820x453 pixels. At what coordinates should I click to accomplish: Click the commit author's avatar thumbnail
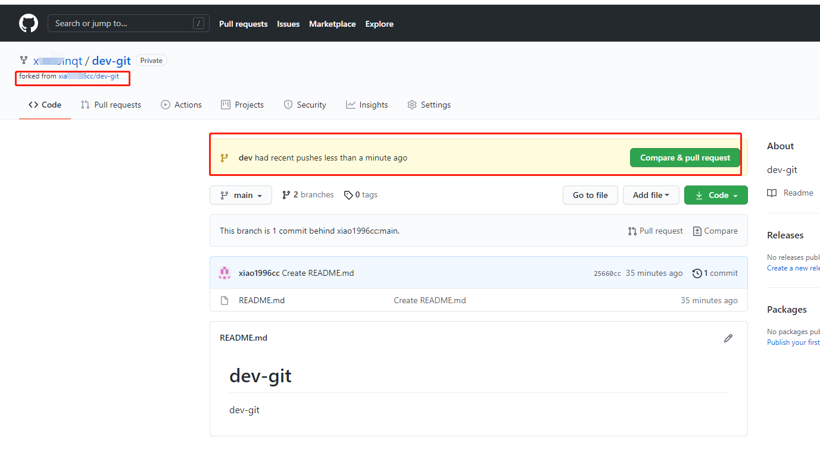225,272
